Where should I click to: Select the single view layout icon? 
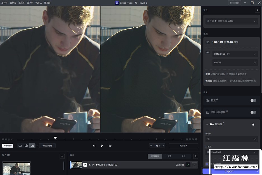coord(20,146)
